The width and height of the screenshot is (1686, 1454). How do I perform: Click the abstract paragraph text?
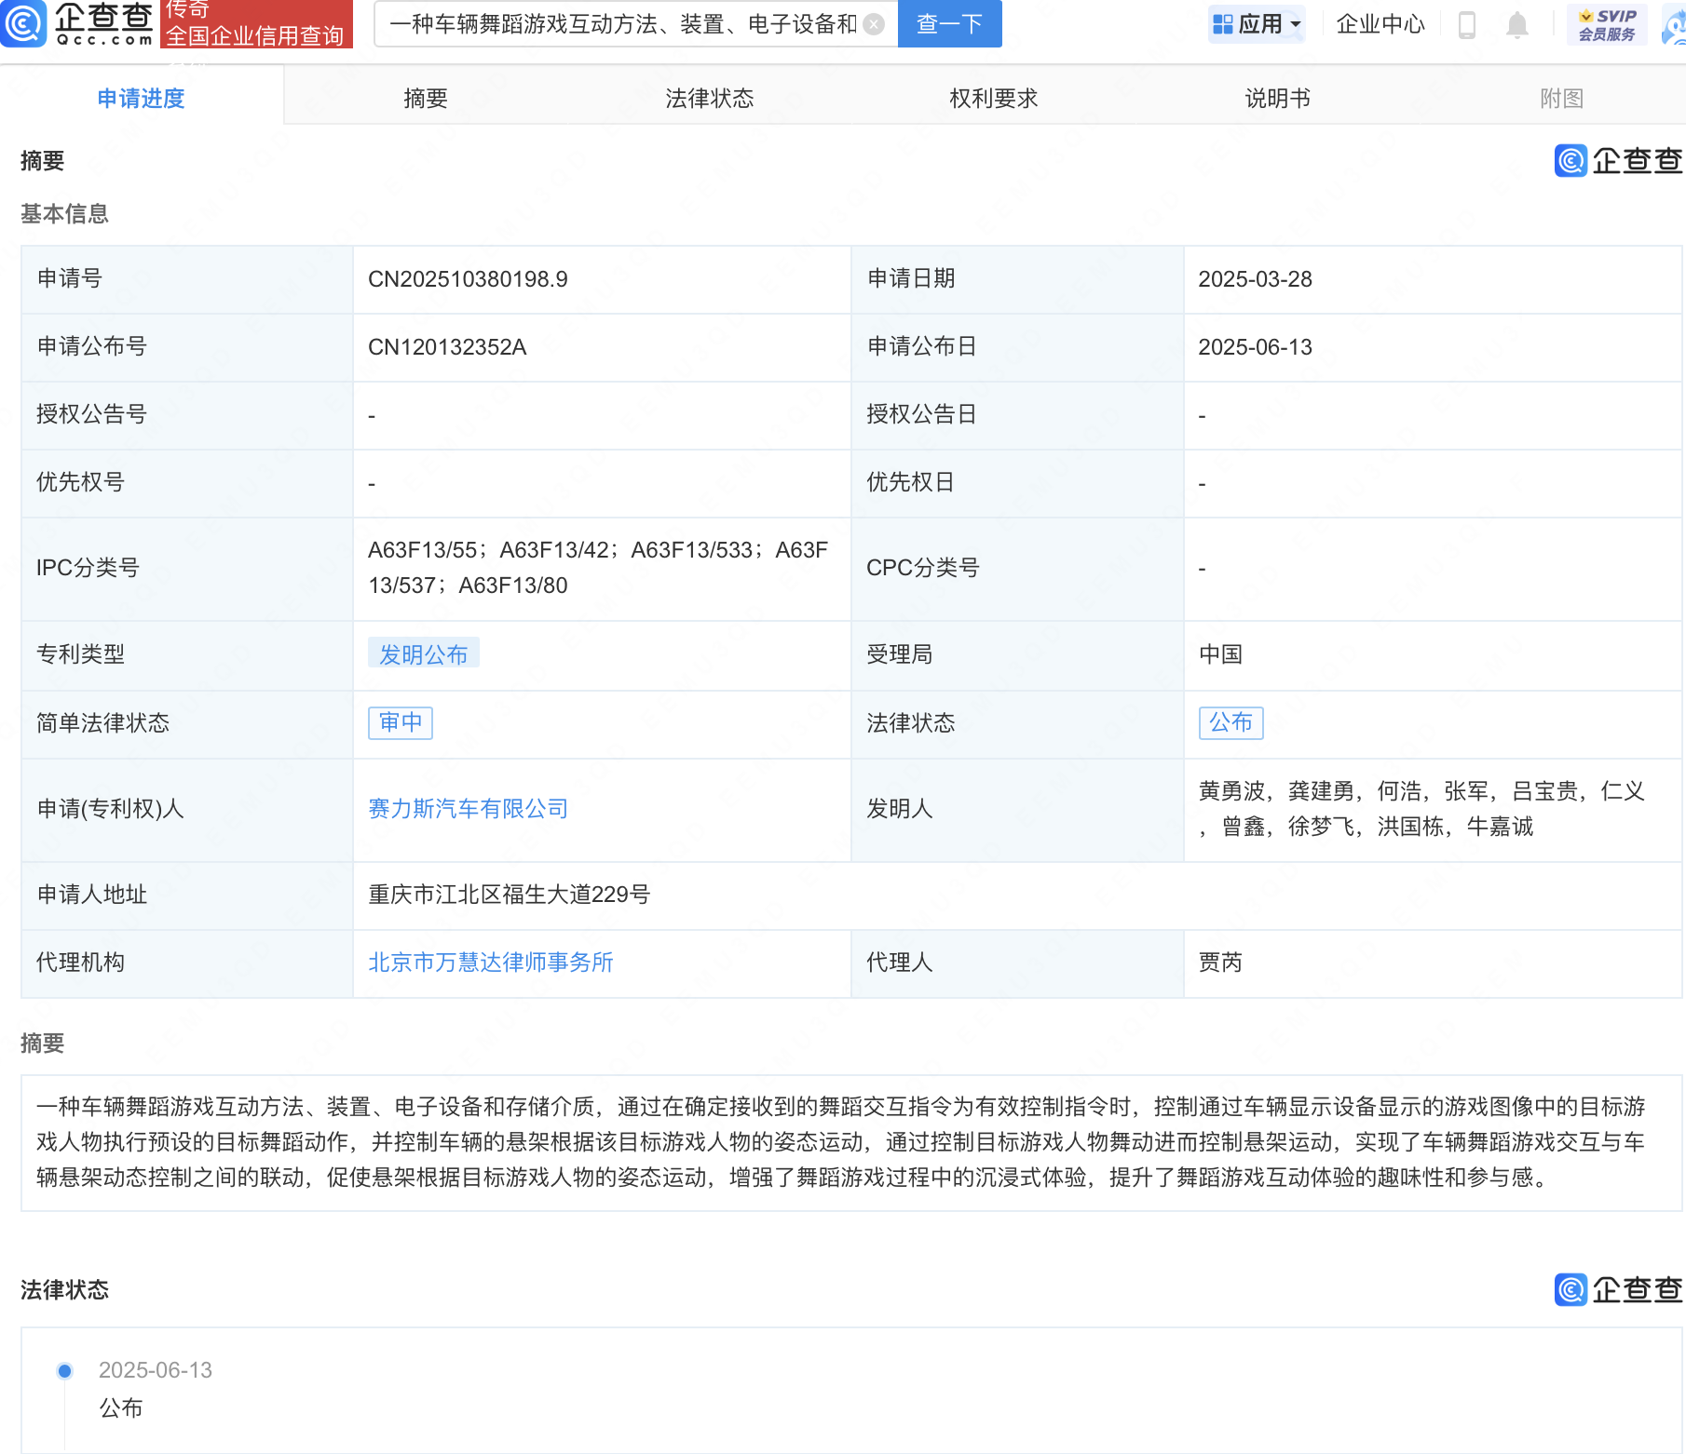[x=841, y=1142]
